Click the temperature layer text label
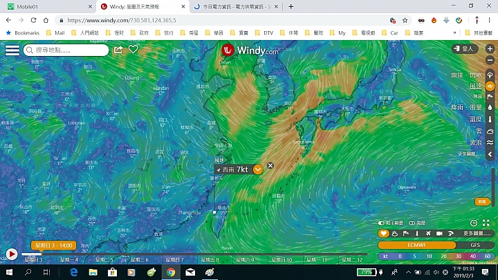The height and width of the screenshot is (280, 498). point(475,119)
